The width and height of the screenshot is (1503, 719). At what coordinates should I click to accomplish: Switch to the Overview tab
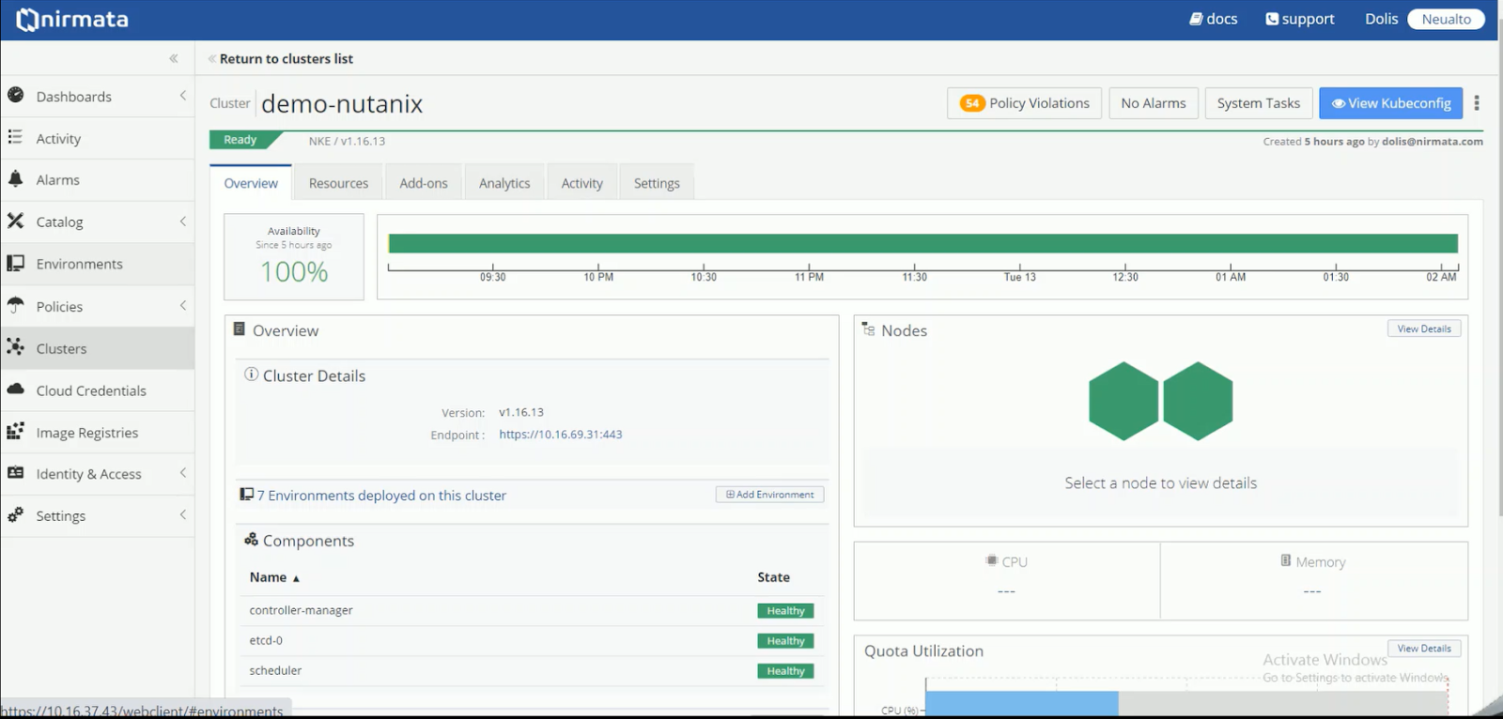tap(251, 183)
